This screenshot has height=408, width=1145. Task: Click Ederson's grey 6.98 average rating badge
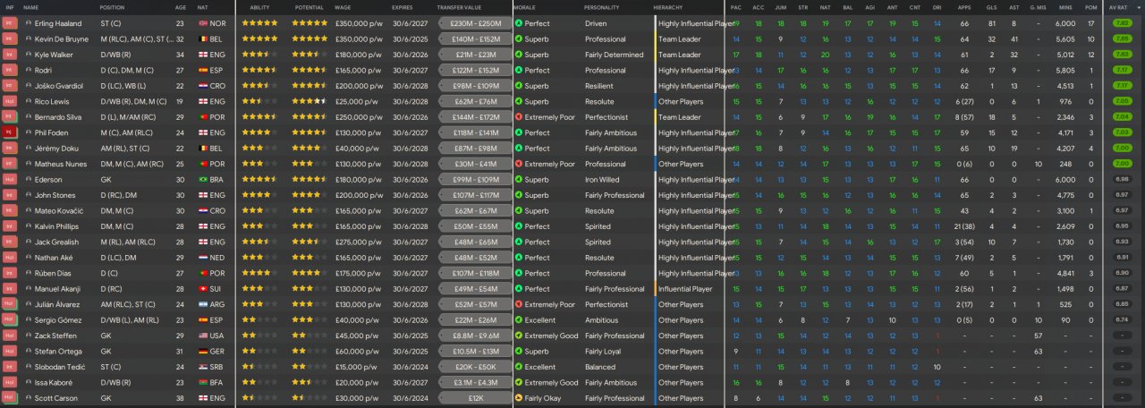coord(1122,180)
